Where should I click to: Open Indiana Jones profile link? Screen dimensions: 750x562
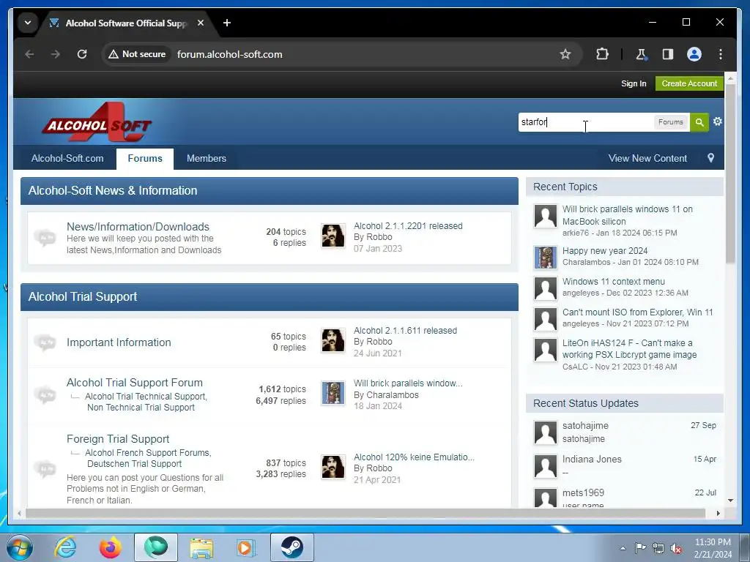[592, 459]
